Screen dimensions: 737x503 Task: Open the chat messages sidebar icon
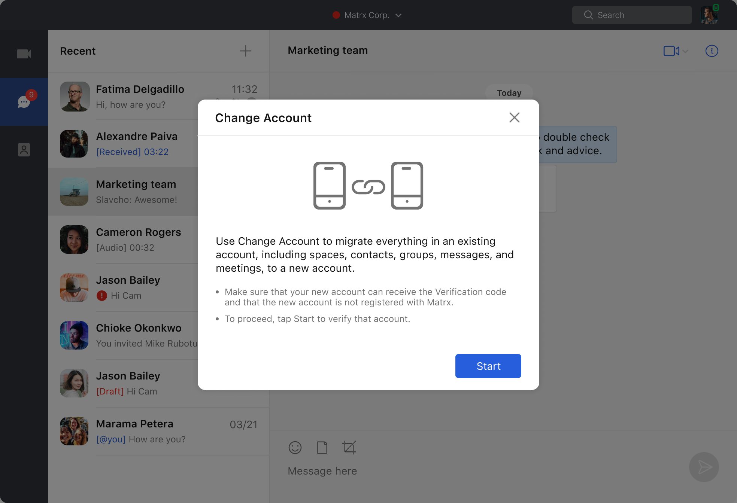pos(24,101)
